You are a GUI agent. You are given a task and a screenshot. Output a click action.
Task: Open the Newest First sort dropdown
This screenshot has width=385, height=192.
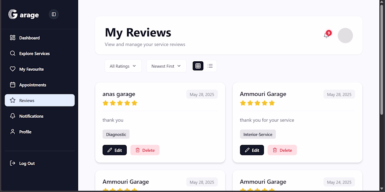166,66
